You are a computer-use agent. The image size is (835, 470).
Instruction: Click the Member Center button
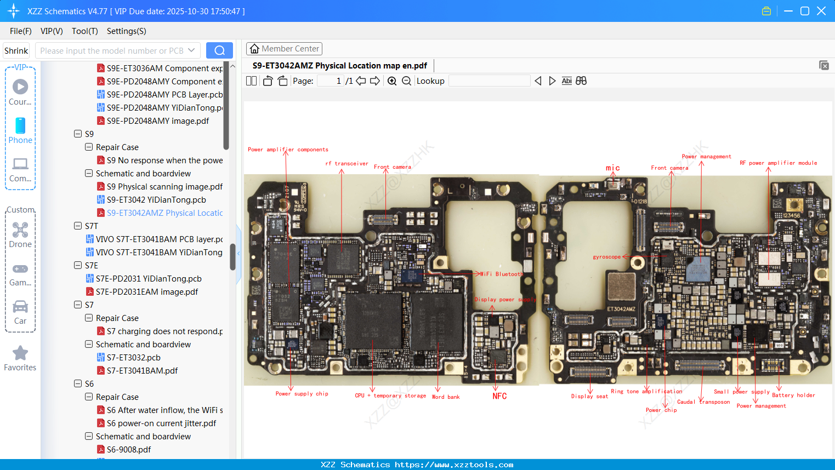[x=284, y=49]
